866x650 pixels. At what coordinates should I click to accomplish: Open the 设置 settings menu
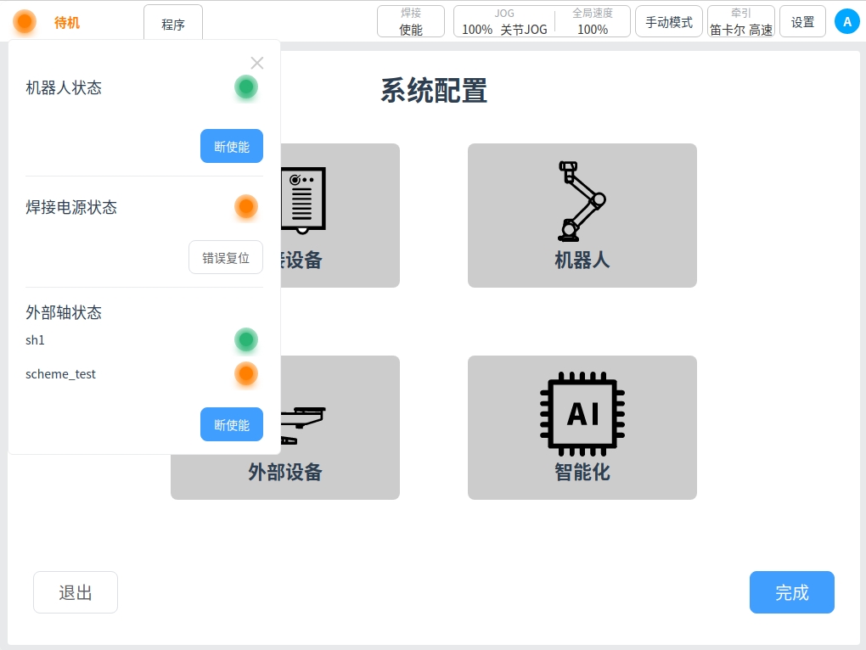(802, 22)
